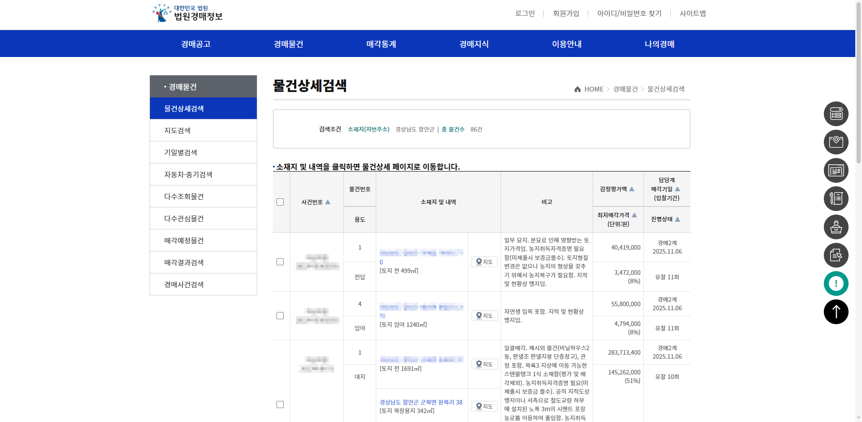Open the document-with-cursor quick icon
Viewport: 862px width, 422px height.
[x=836, y=255]
